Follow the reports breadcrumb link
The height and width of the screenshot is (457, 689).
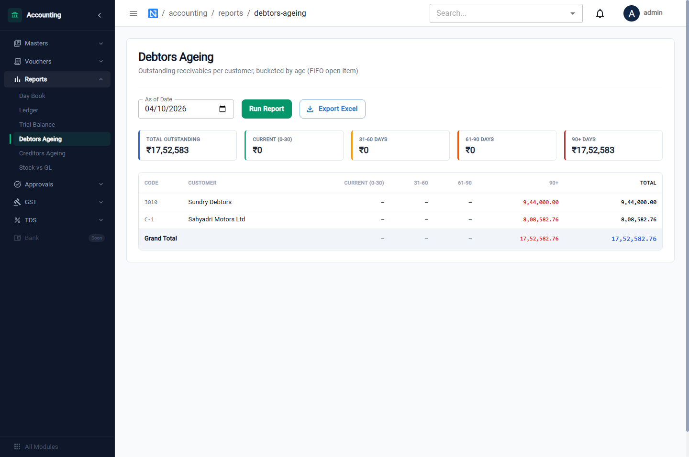[231, 13]
